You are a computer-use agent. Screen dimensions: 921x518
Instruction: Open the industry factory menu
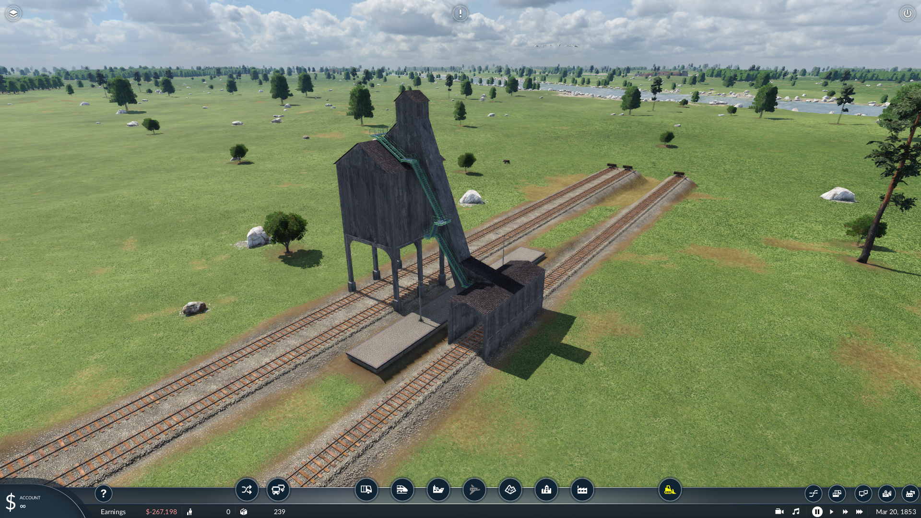click(582, 490)
